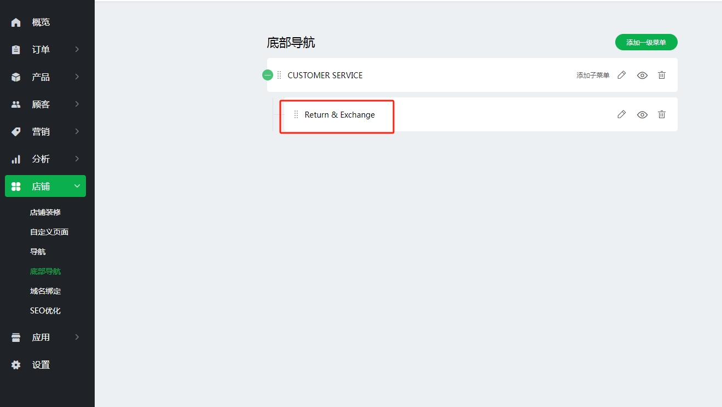
Task: Click the people icon beside 顾客
Action: coord(16,104)
